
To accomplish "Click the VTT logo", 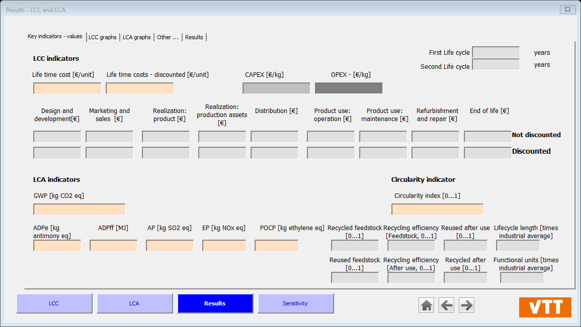I will coord(545,307).
